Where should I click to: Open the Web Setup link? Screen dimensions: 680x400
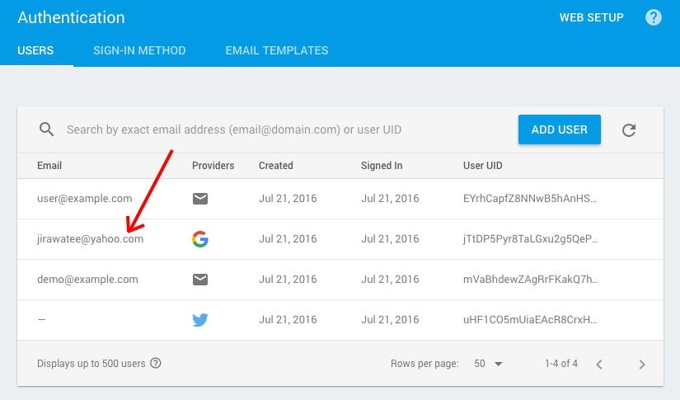(591, 17)
